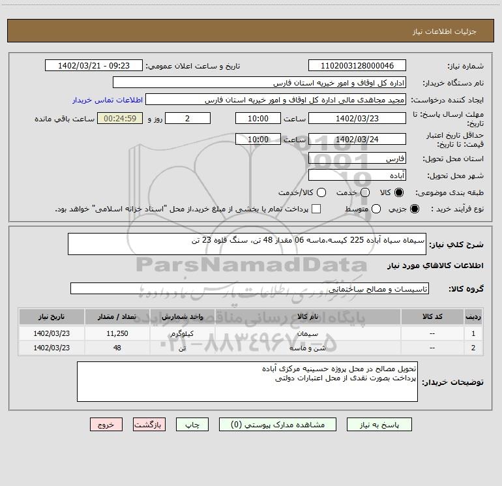
Task: Select the جزیی purchase type radio
Action: tap(414, 209)
